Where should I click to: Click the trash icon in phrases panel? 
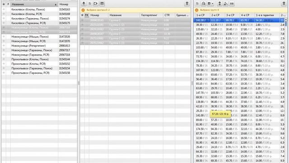(x=284, y=4)
